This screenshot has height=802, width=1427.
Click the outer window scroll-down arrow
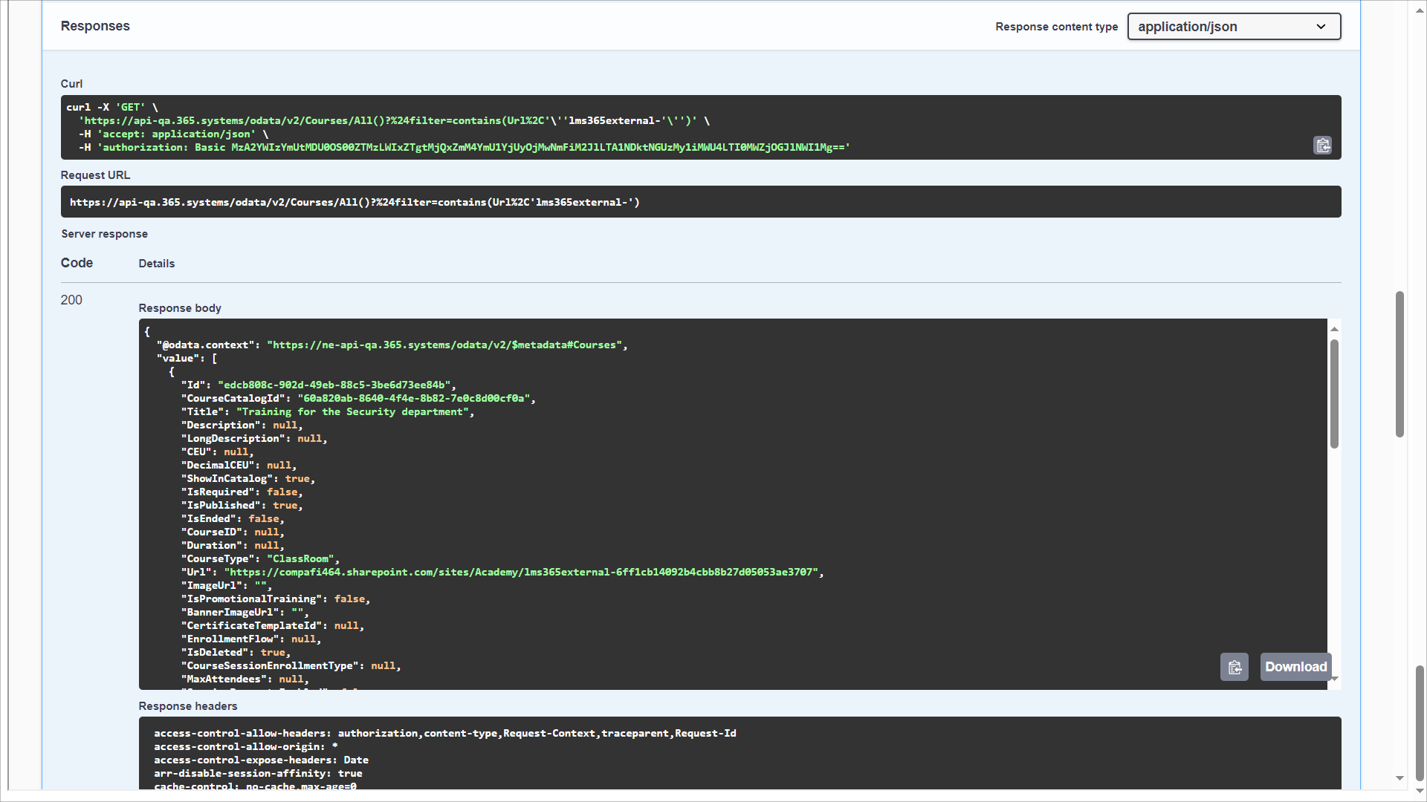[1420, 791]
